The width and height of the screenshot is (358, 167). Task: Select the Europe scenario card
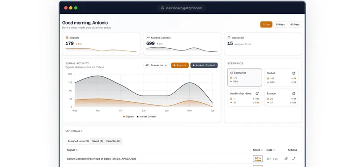click(281, 97)
